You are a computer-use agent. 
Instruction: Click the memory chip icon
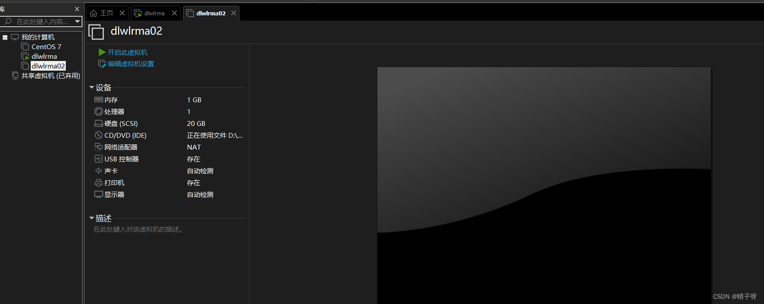(x=99, y=100)
